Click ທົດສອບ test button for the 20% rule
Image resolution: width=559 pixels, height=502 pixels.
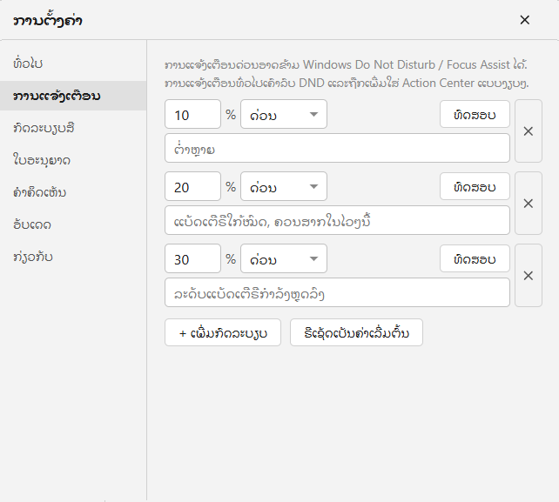point(475,187)
